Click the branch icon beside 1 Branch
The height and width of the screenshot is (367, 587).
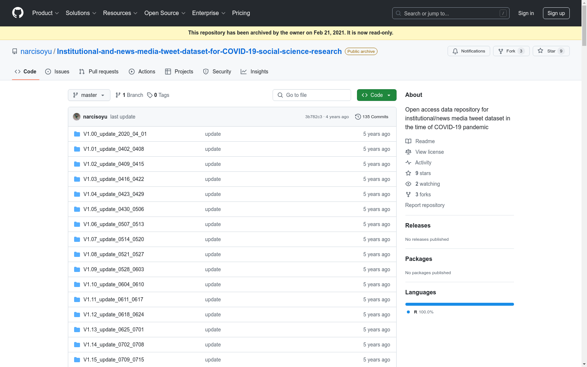coord(118,95)
